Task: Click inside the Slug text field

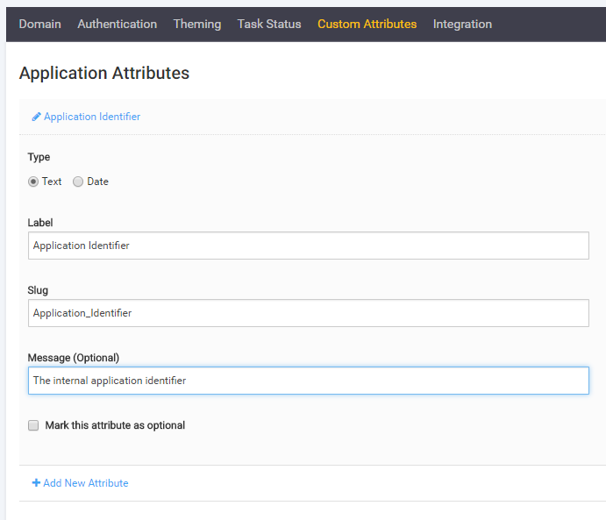Action: pos(308,312)
